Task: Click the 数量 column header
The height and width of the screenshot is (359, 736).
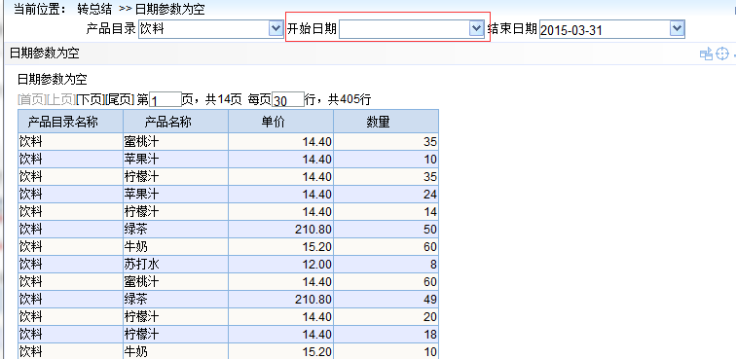Action: [x=386, y=122]
